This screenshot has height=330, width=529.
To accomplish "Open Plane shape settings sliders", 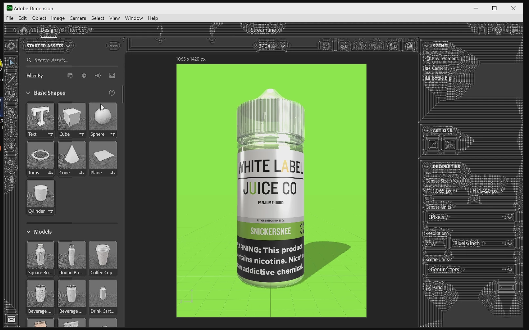I will click(x=112, y=173).
